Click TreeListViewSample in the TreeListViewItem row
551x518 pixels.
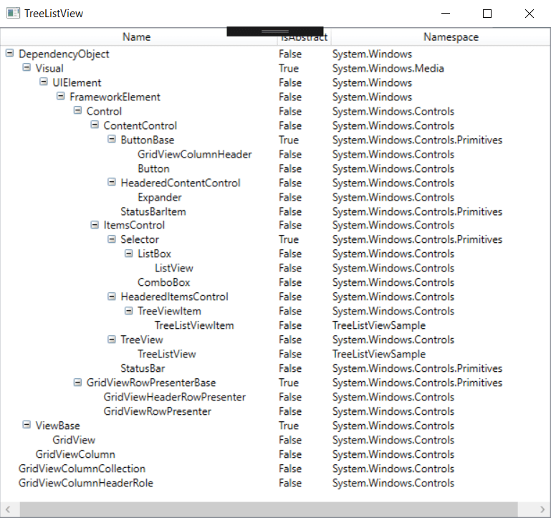pos(379,325)
